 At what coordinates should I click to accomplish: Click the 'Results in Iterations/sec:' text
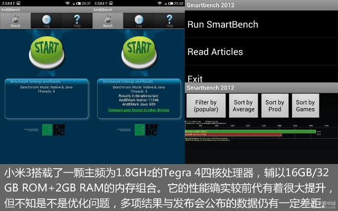(138, 96)
